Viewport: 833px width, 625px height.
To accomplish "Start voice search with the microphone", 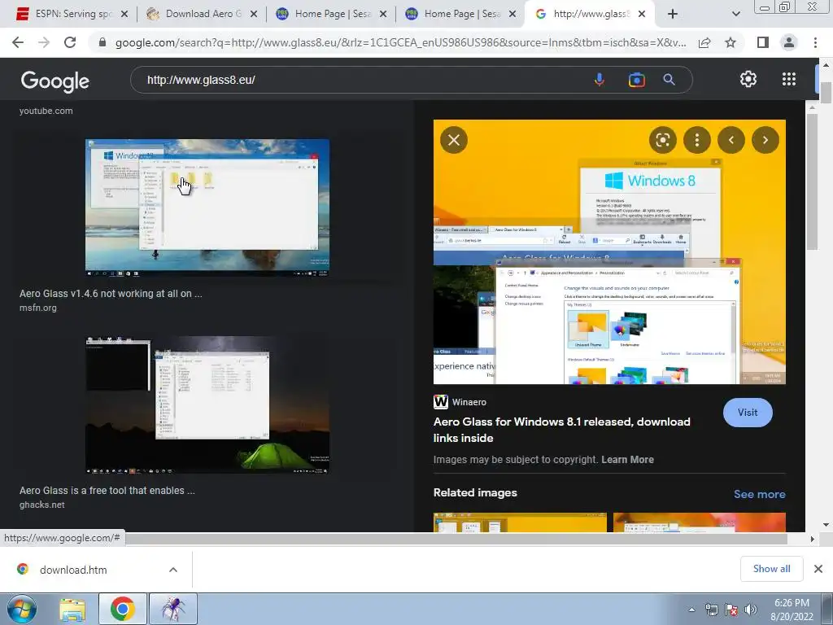I will click(x=600, y=80).
